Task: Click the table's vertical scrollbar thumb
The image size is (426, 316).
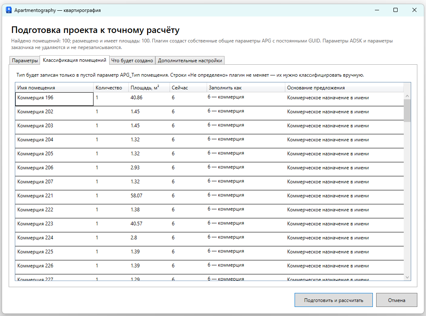Action: coord(407,110)
